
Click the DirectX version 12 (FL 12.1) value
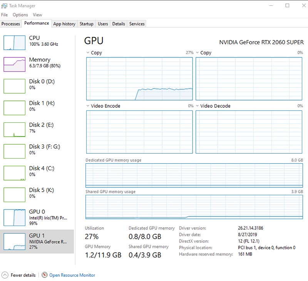tap(248, 241)
